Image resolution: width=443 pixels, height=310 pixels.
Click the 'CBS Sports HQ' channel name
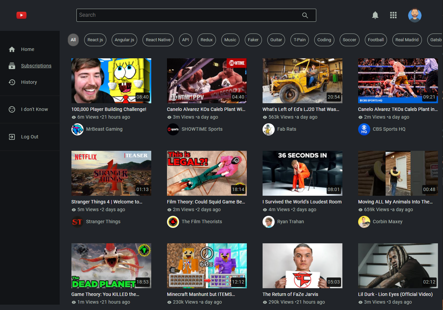coord(389,129)
